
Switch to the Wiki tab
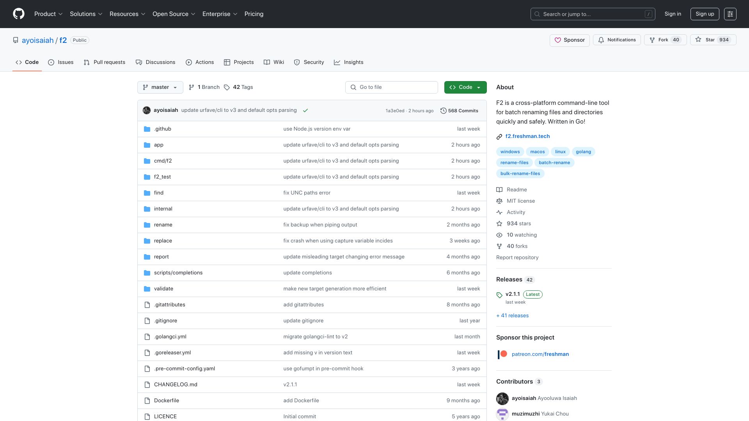(274, 62)
